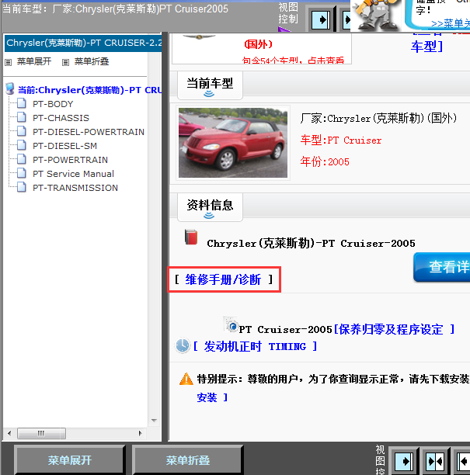
Task: Click the red book icon by Chrysler-PT Cruiser-2005
Action: [191, 237]
